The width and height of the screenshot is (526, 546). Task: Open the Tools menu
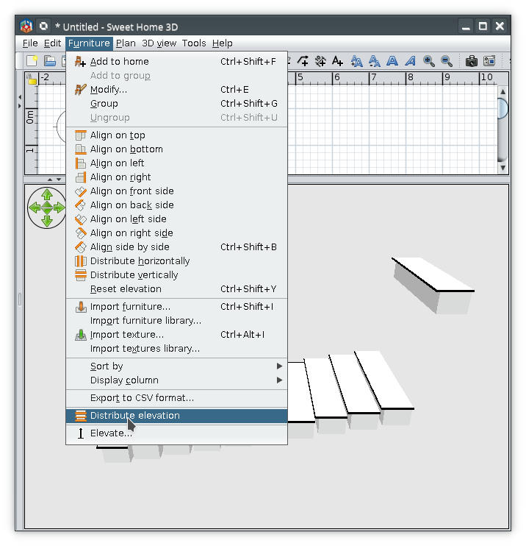tap(194, 43)
